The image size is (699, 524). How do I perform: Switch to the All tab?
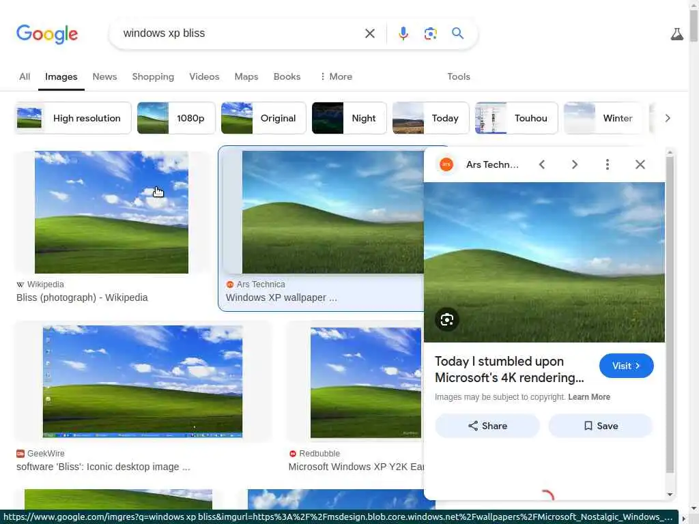[25, 76]
